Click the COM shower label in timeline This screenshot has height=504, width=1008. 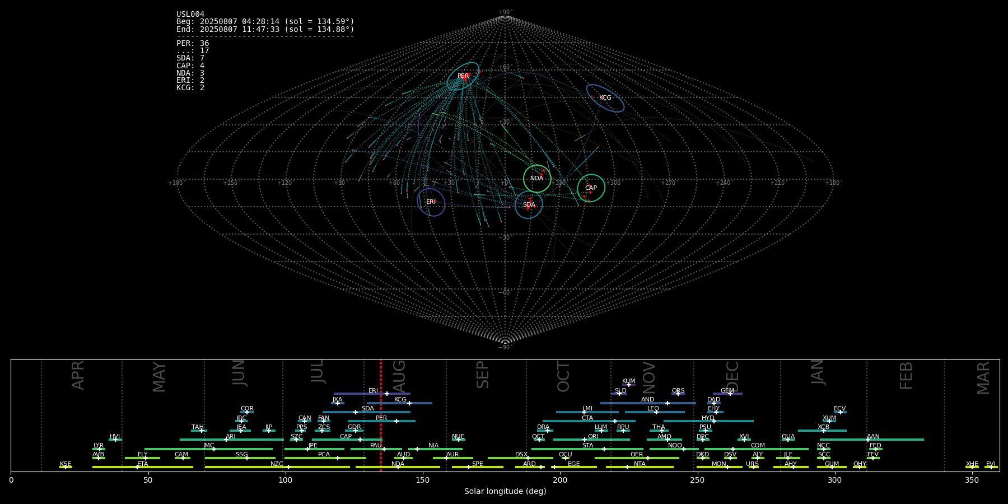pos(758,446)
